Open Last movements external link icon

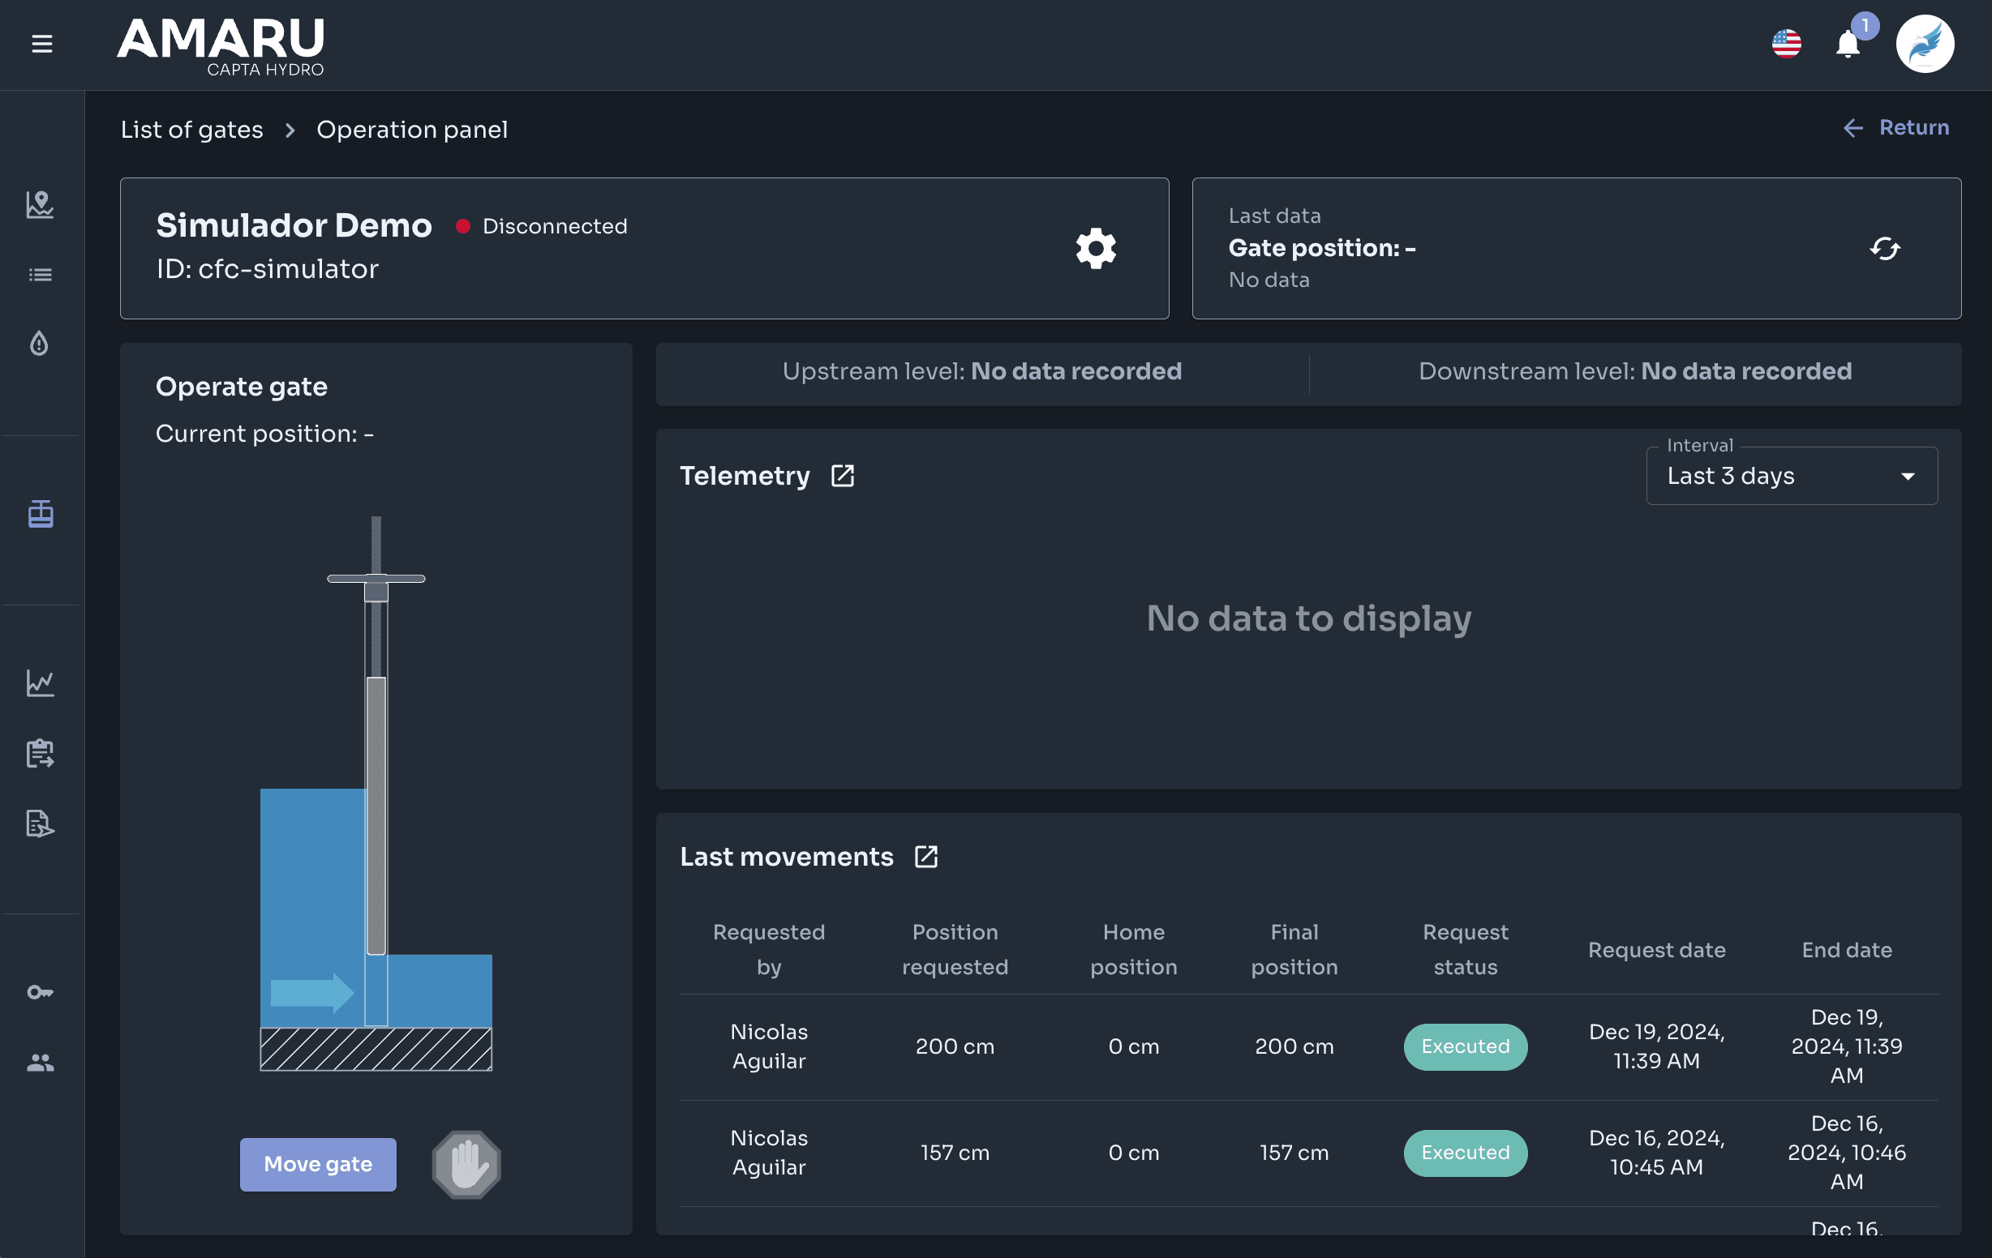point(926,856)
